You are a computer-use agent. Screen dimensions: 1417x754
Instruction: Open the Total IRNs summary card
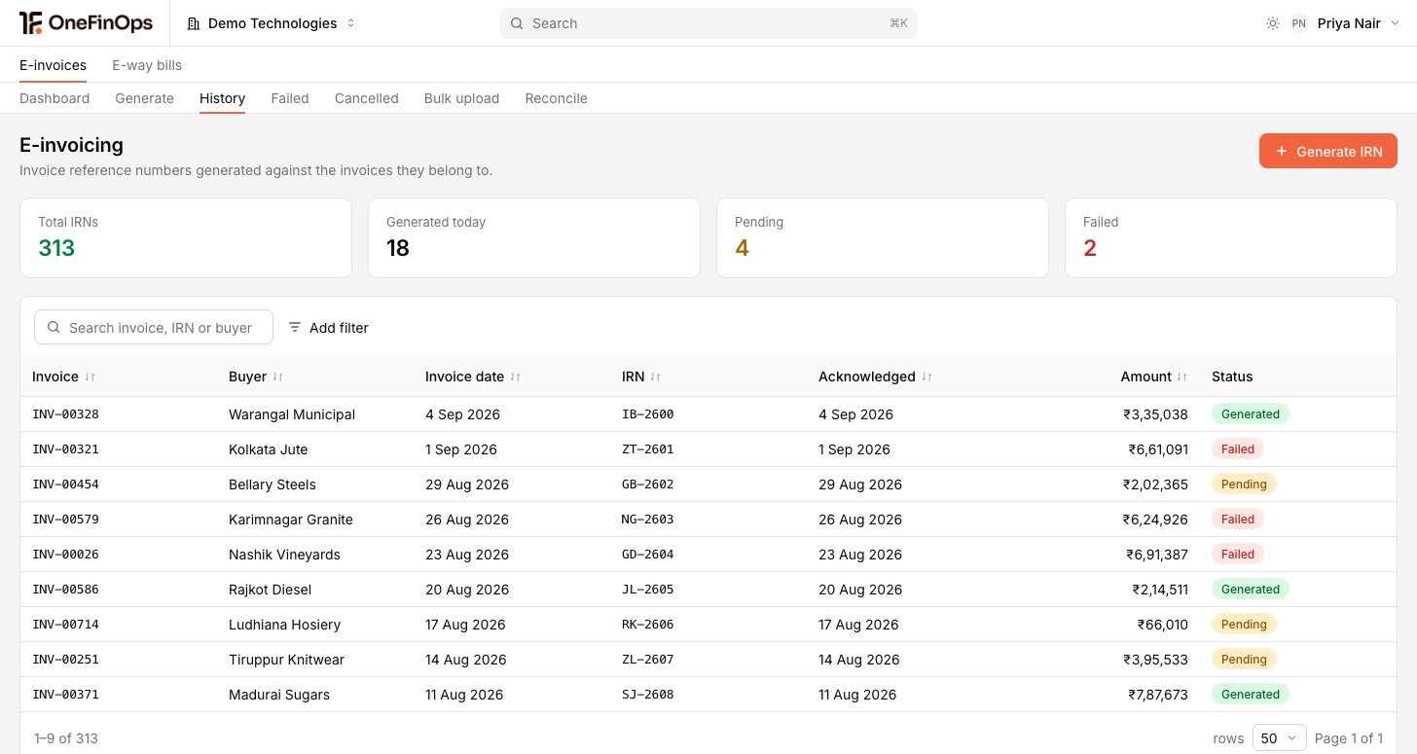(x=186, y=238)
